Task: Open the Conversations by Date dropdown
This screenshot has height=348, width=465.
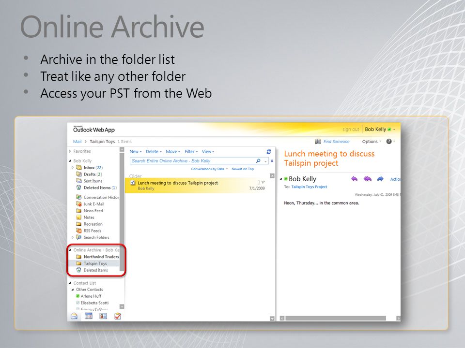Action: point(209,169)
